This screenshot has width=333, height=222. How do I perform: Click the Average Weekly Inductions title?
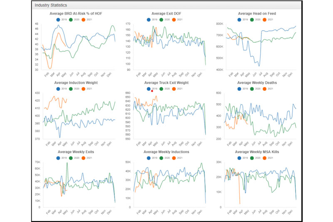point(166,152)
